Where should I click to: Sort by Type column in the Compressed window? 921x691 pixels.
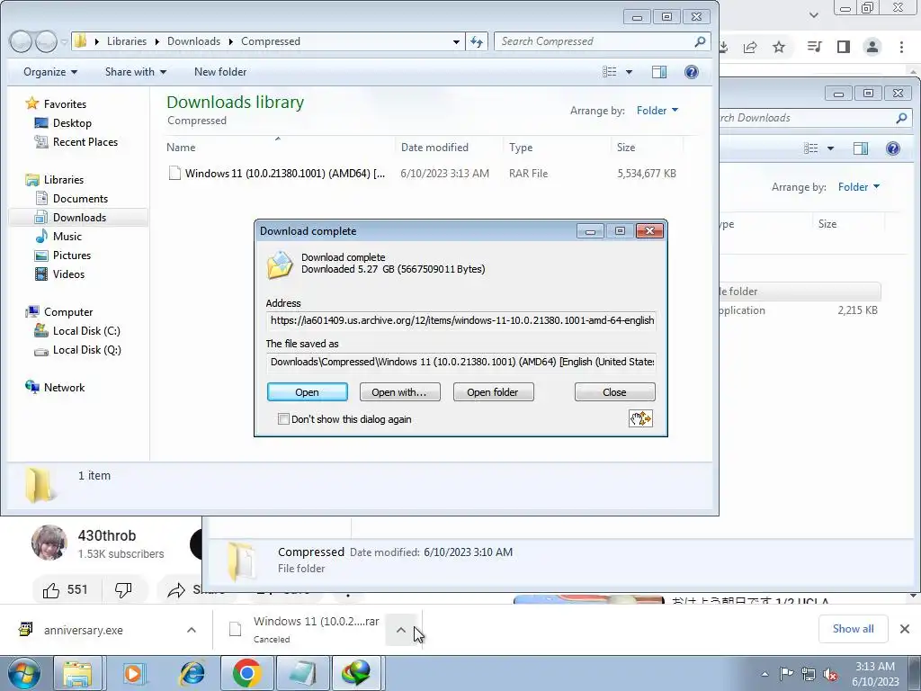click(557, 147)
